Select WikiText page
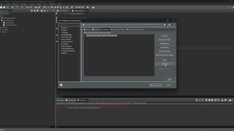The width and height of the screenshot is (234, 131). (x=64, y=53)
